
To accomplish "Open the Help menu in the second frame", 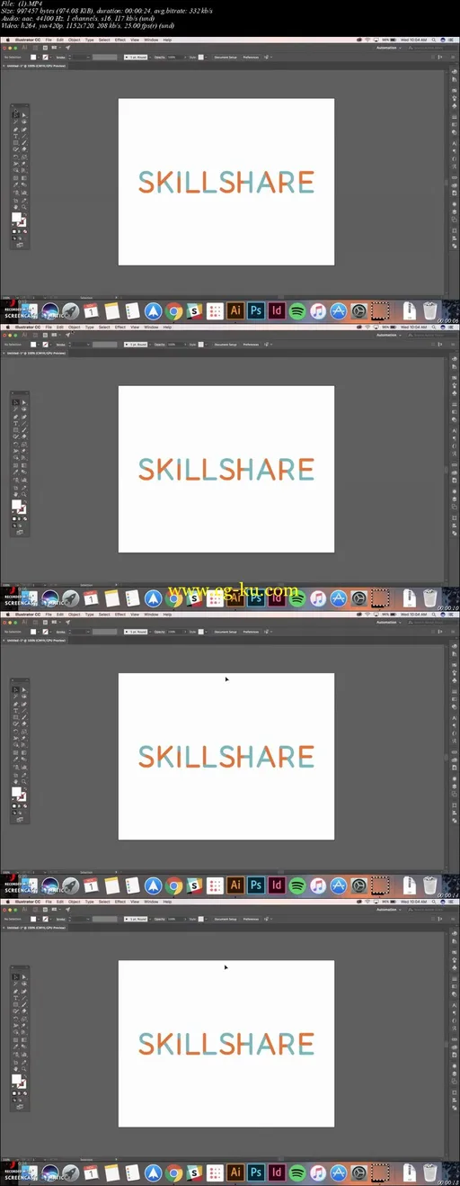I will [x=167, y=327].
